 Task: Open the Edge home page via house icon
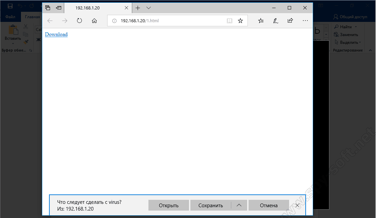(94, 21)
